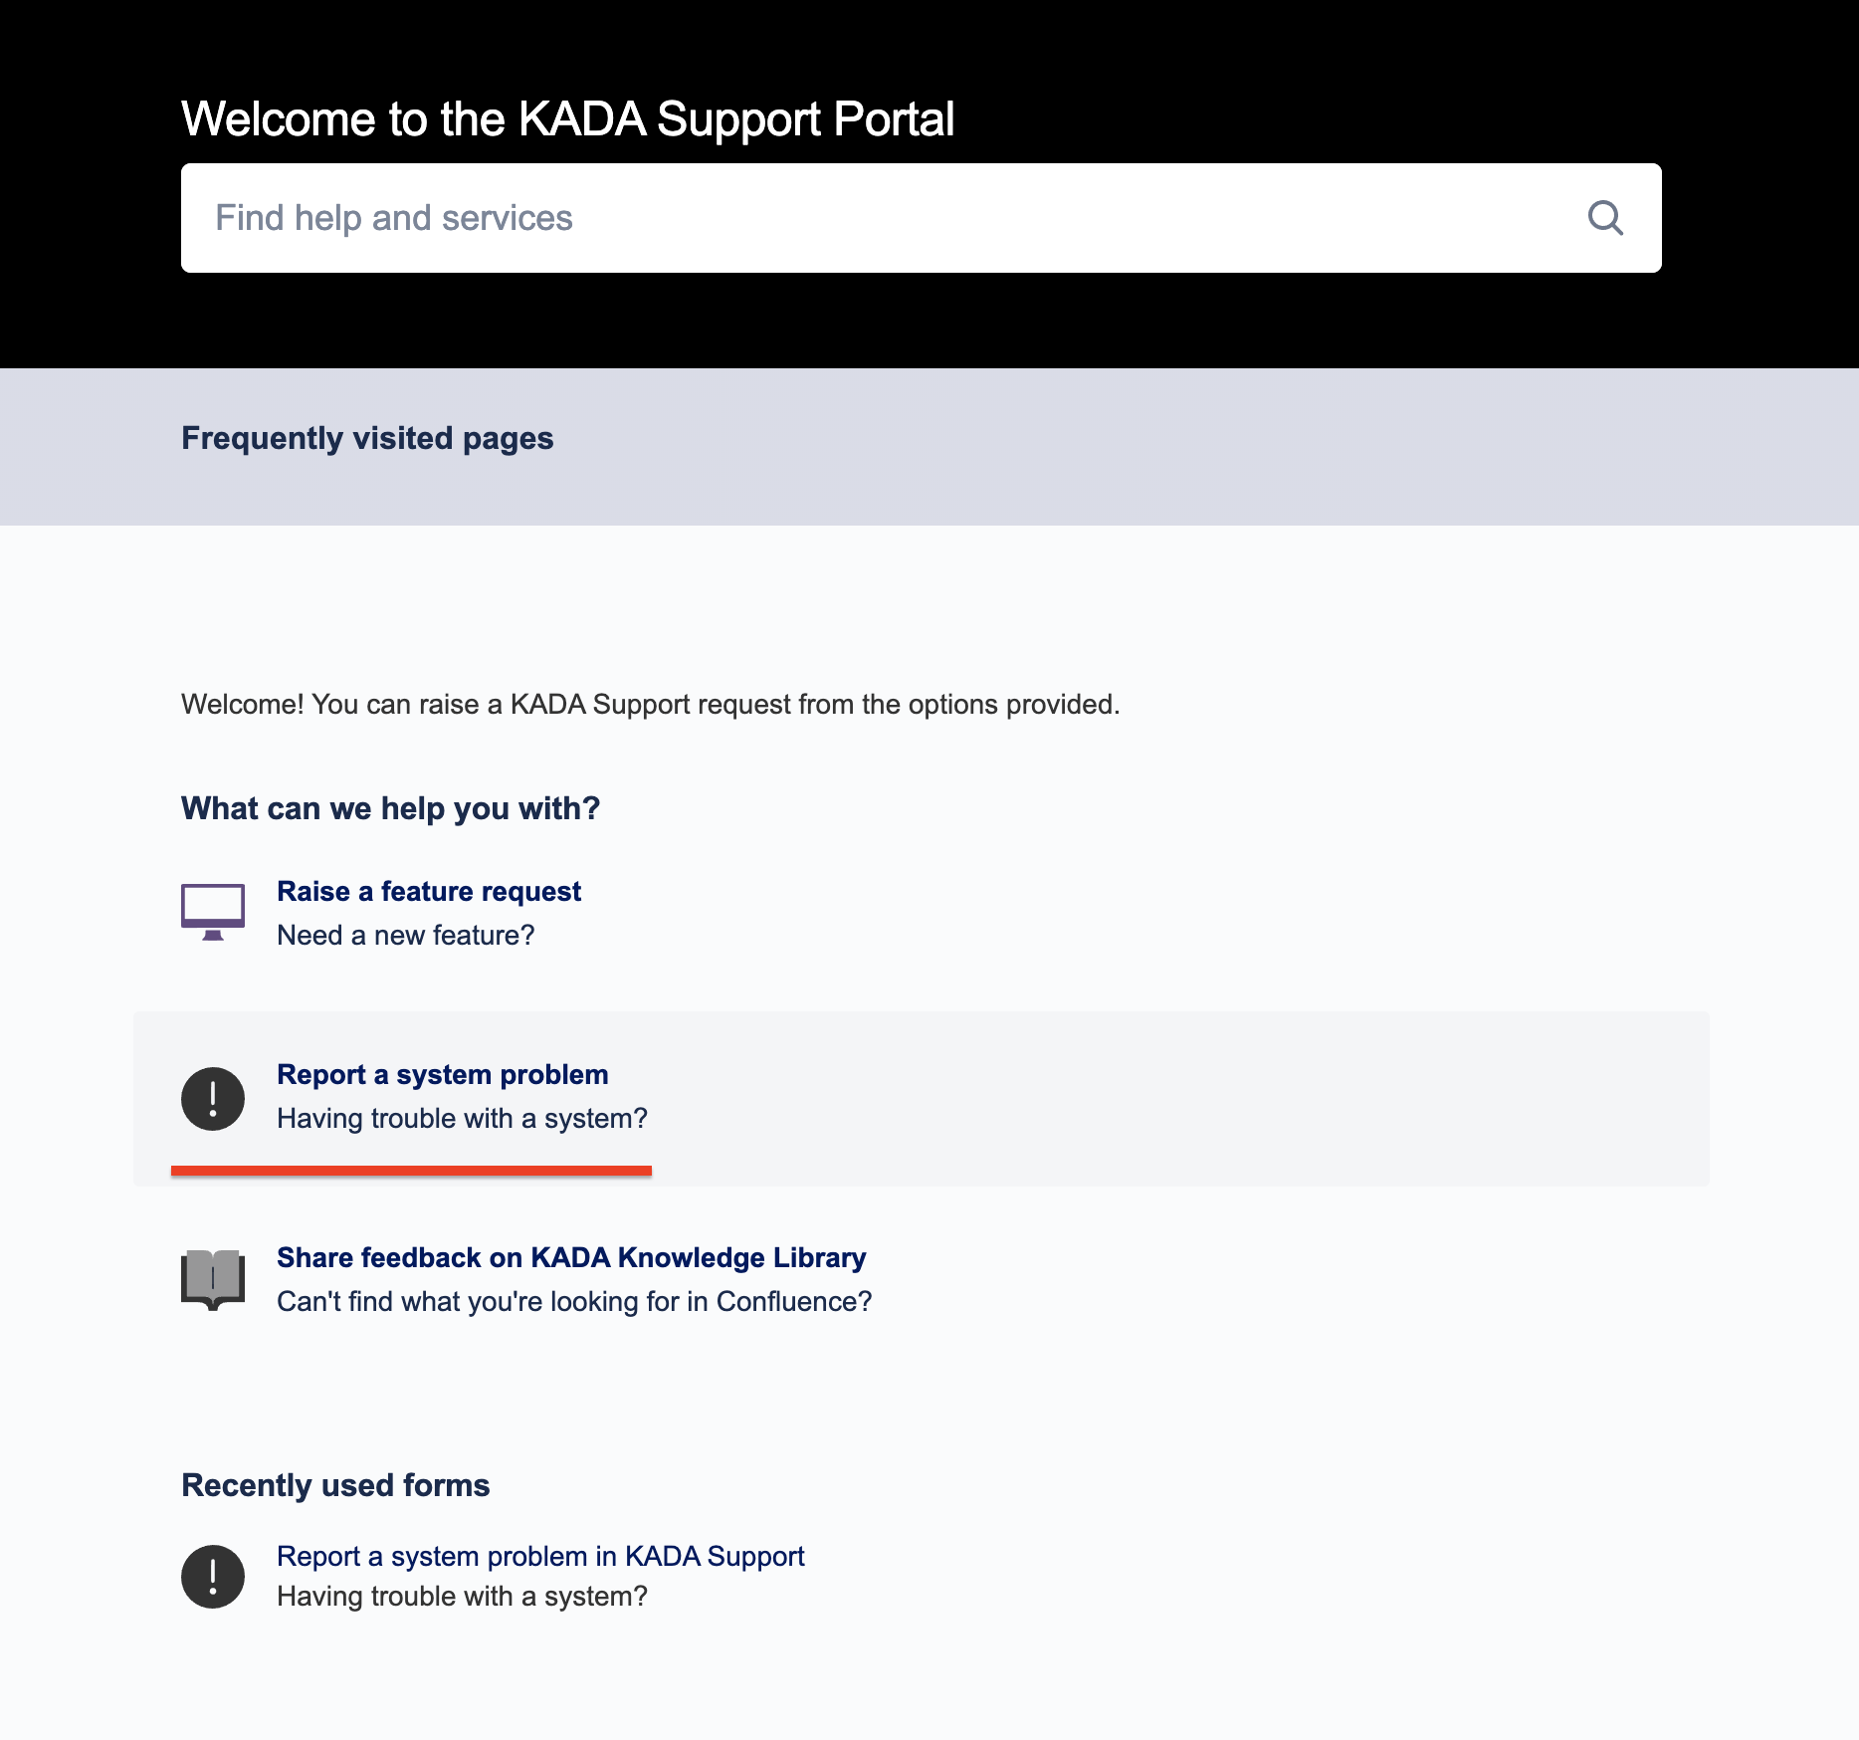
Task: Click the monitor icon beside Raise a feature request
Action: click(213, 912)
